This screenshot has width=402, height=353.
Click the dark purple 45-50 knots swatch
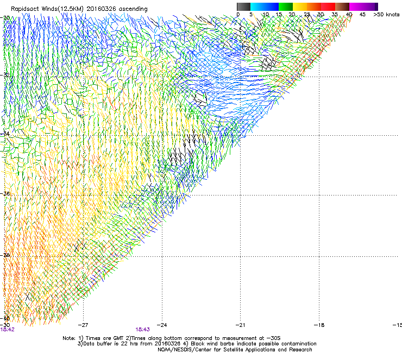pyautogui.click(x=370, y=7)
